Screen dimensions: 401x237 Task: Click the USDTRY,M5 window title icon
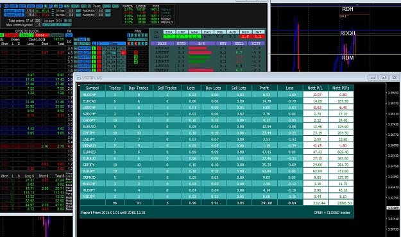coord(78,78)
